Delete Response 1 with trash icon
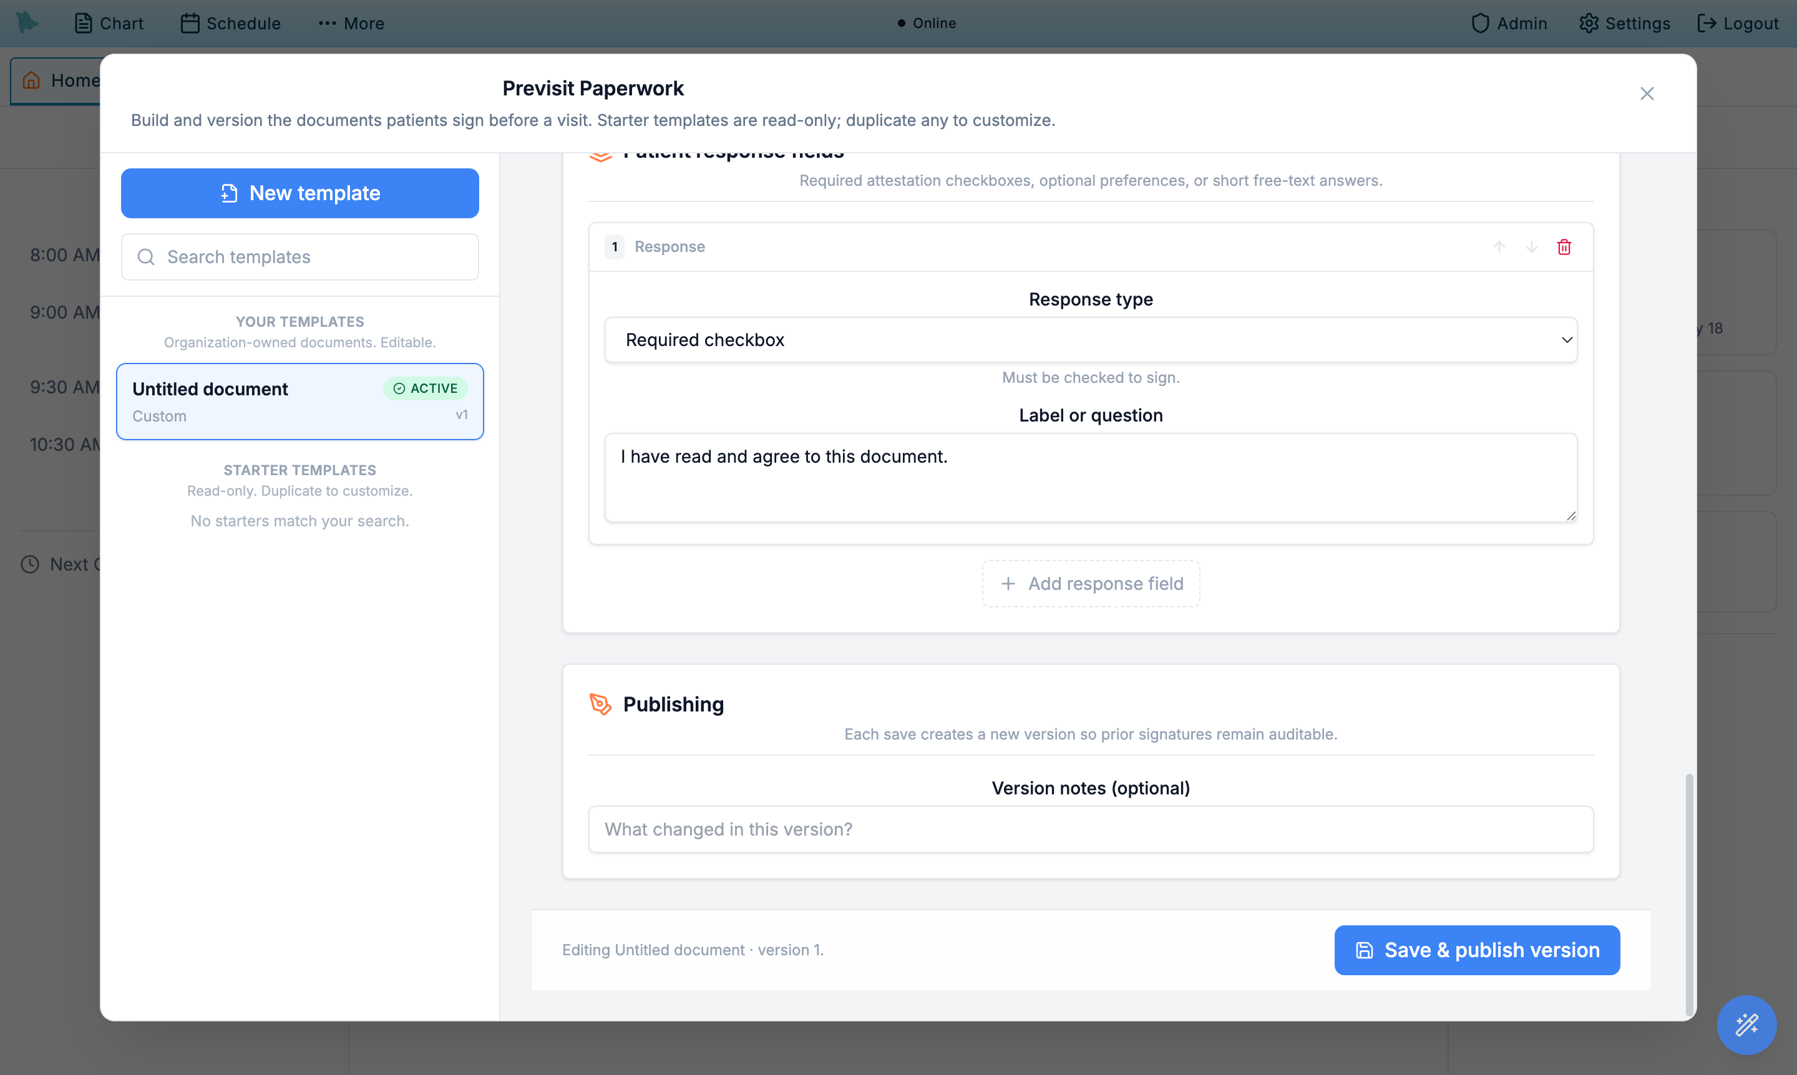The image size is (1797, 1075). coord(1564,247)
